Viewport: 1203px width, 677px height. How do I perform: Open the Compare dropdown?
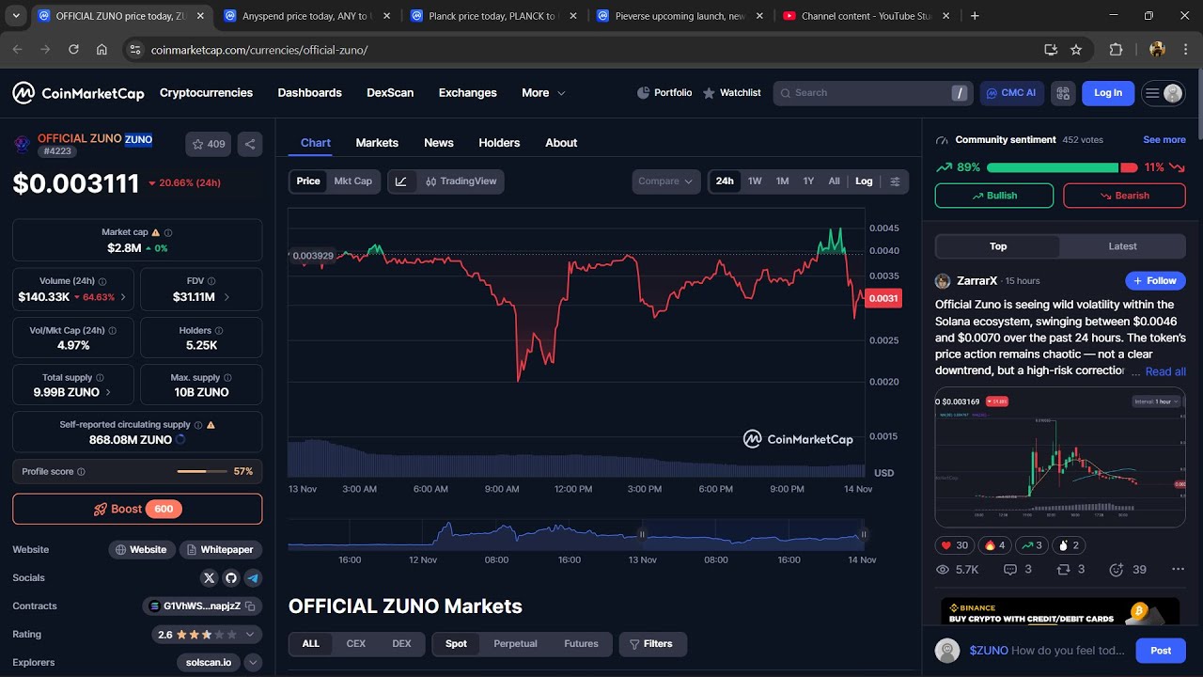(x=665, y=181)
